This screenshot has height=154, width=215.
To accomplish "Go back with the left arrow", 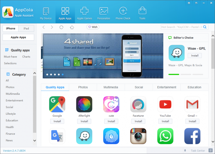I will 44,27.
